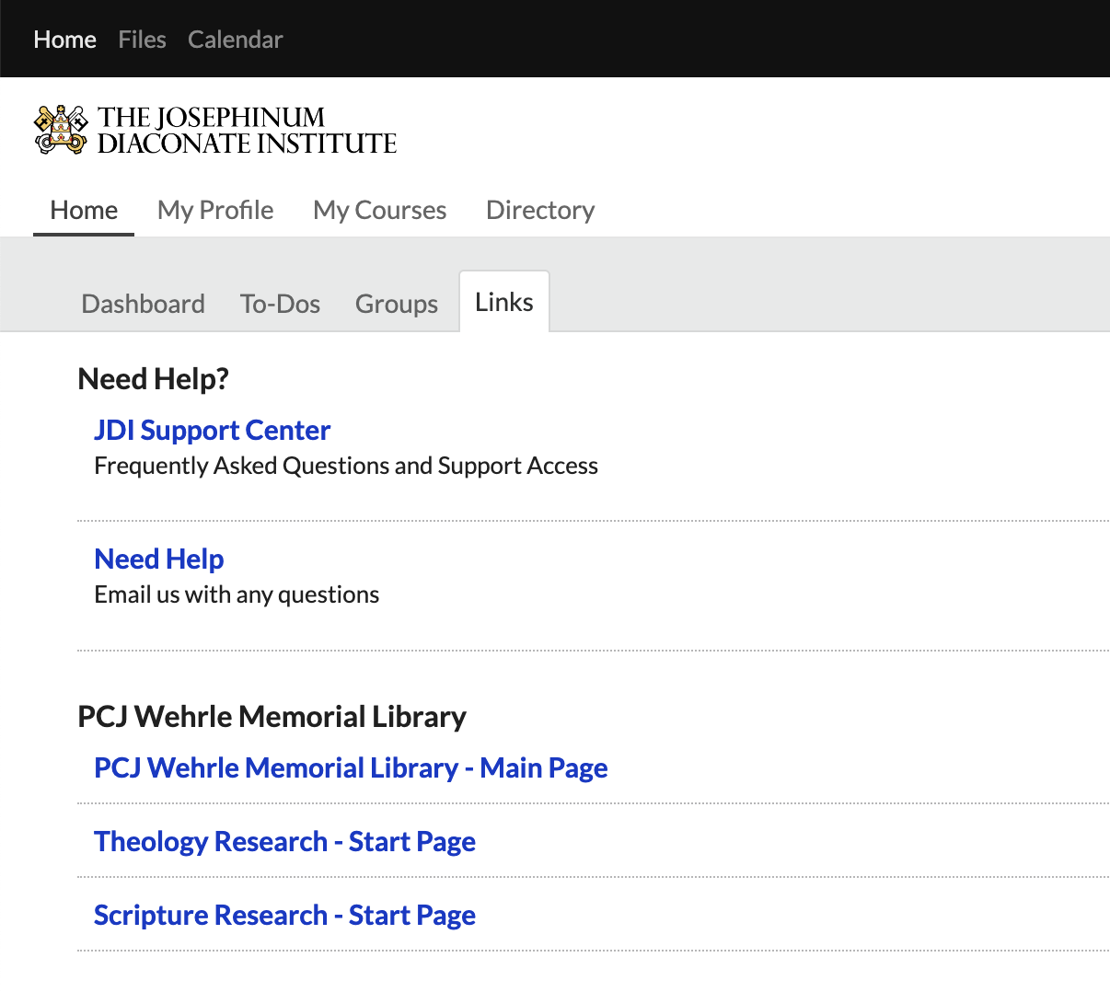
Task: Open My Courses
Action: 380,210
